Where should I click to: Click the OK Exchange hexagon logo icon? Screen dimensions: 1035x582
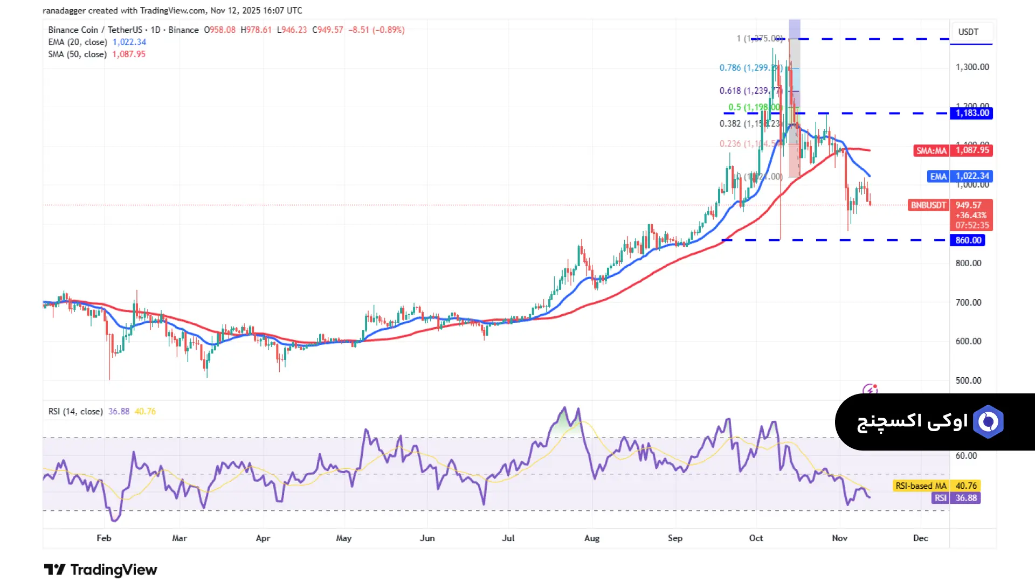[988, 421]
